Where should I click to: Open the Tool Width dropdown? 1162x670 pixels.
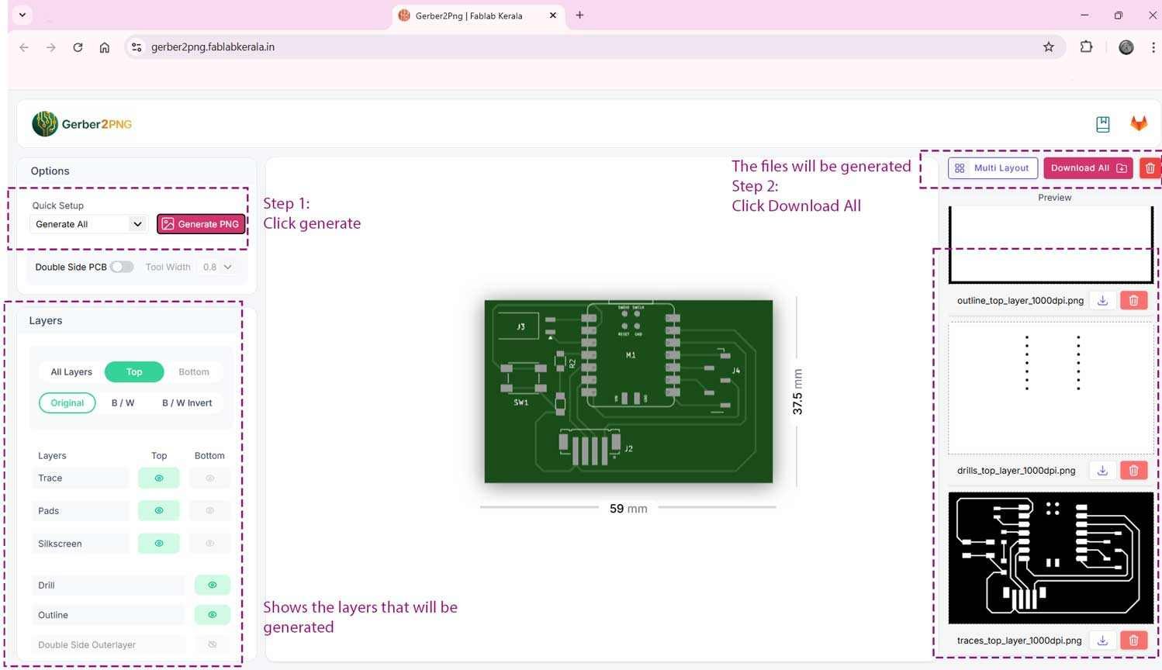pos(216,267)
